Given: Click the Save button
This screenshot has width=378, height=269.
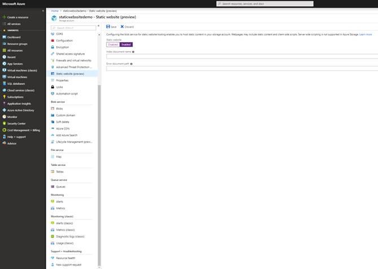Looking at the screenshot, I should tap(111, 26).
